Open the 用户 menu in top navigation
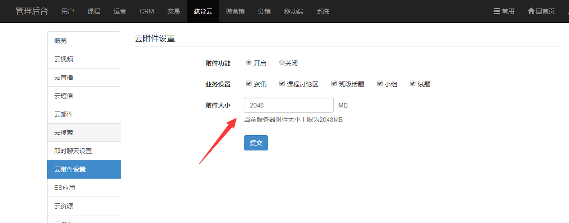The width and height of the screenshot is (569, 223). point(68,11)
